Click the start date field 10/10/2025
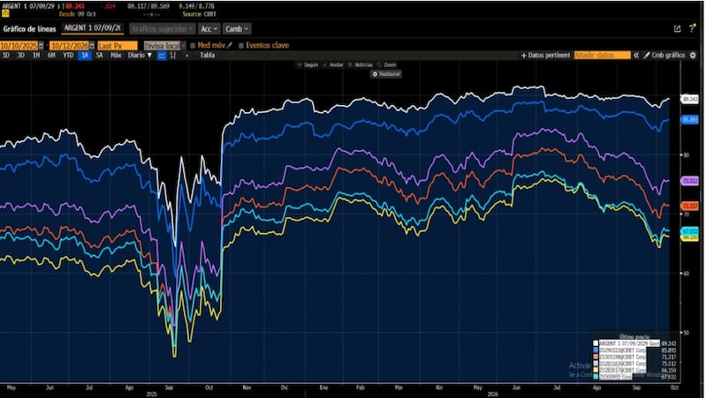The height and width of the screenshot is (398, 707). click(19, 46)
